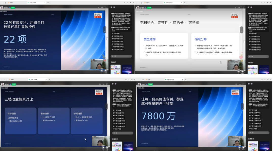
Task: Share the stream in the 7800 万 slide window
Action: click(x=239, y=147)
